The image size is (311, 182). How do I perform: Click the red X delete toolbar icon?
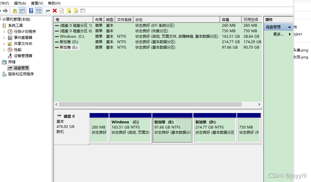click(55, 11)
